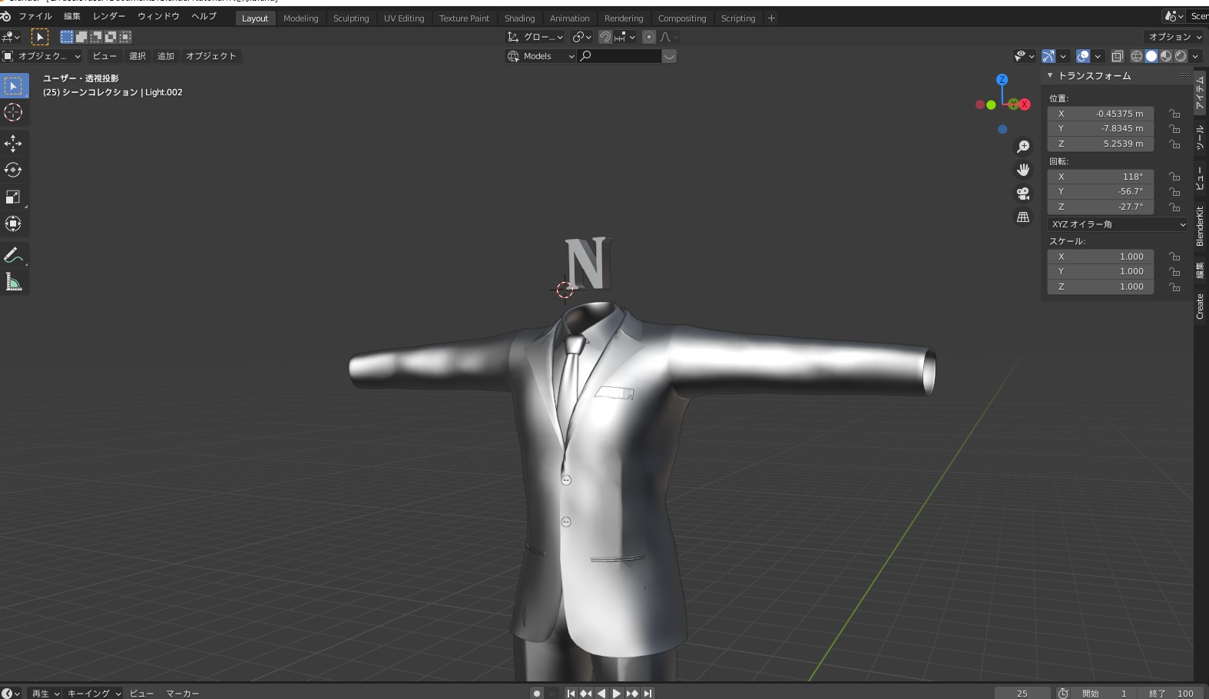The image size is (1209, 699).
Task: Toggle X-ray mode button
Action: (x=1118, y=56)
